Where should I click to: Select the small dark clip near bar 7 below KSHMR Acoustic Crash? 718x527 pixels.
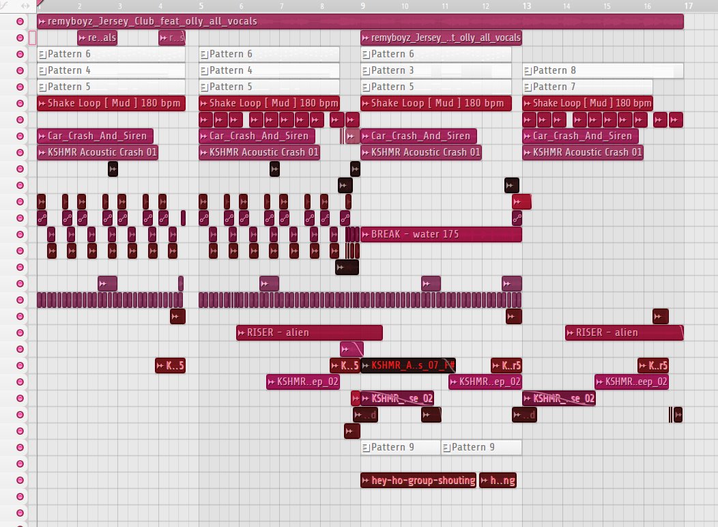(x=274, y=169)
